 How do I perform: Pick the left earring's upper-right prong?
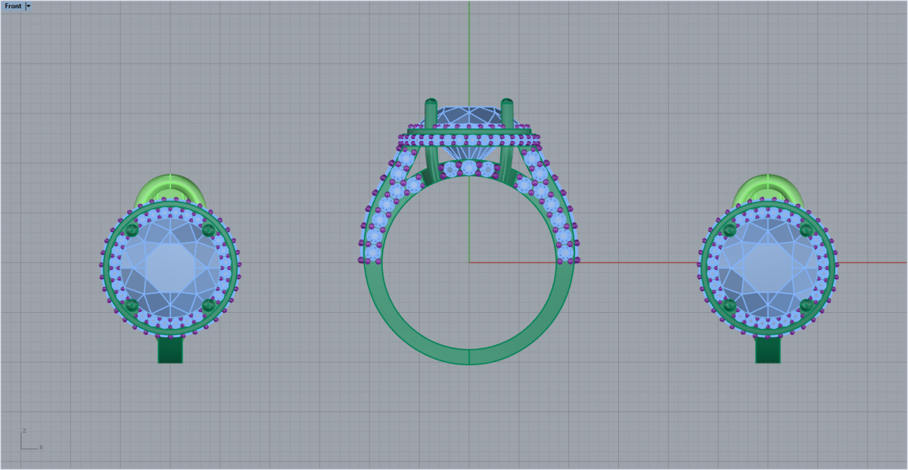pyautogui.click(x=209, y=230)
